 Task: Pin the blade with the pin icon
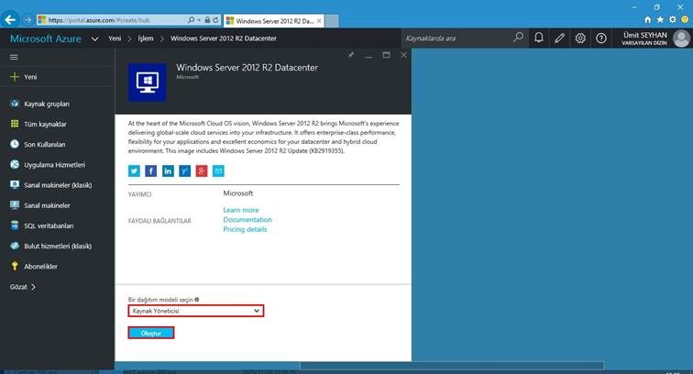click(x=350, y=55)
